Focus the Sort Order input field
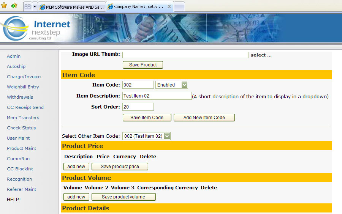The width and height of the screenshot is (342, 214). 138,107
